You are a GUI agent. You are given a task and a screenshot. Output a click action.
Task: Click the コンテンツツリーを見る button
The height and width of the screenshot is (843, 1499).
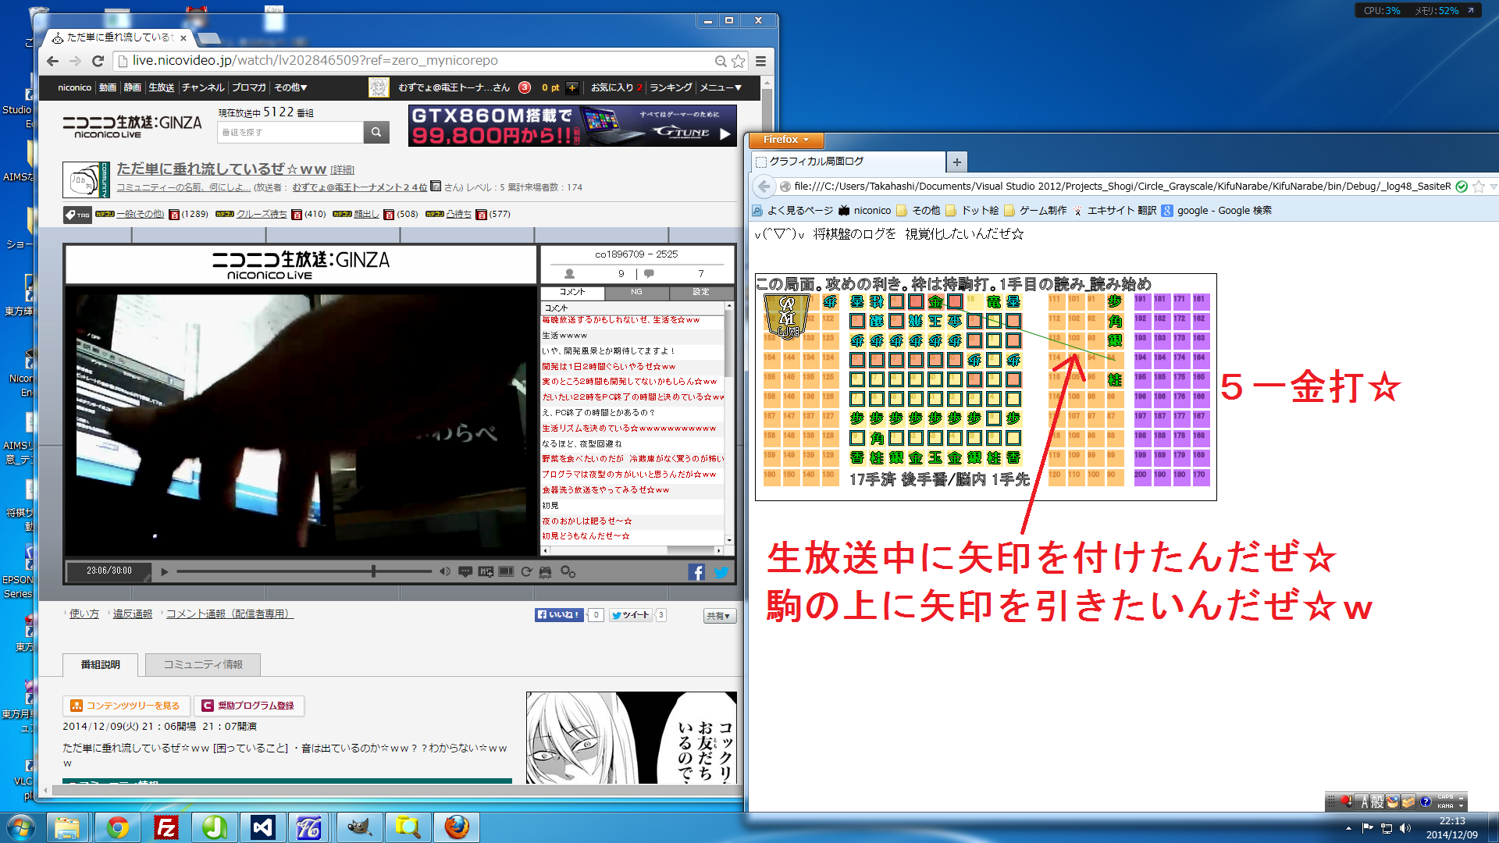point(125,706)
